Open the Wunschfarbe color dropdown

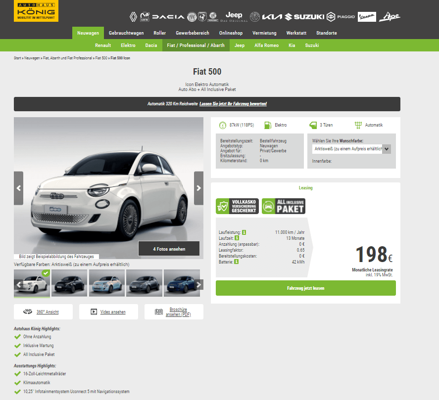(x=351, y=149)
